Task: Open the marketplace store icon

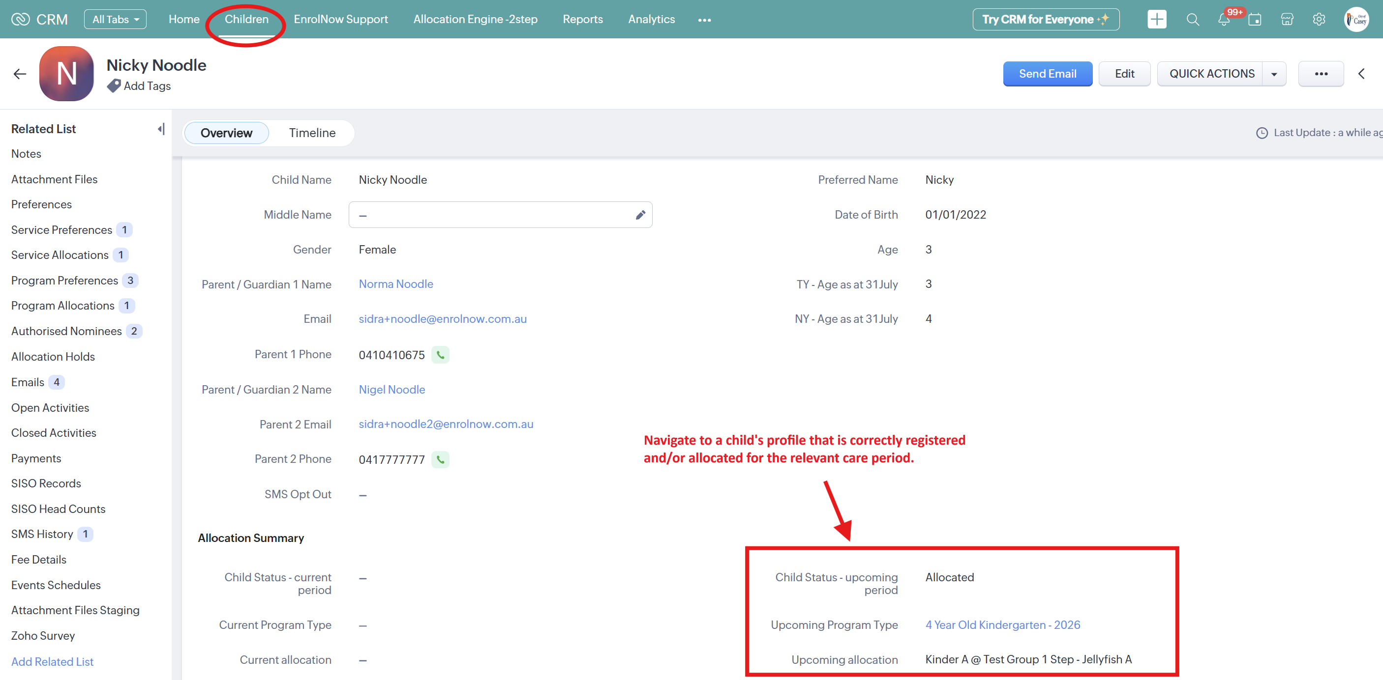Action: pyautogui.click(x=1287, y=19)
